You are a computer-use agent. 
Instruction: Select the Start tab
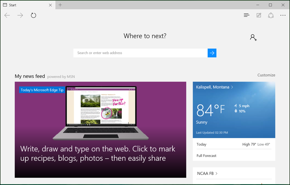pyautogui.click(x=28, y=5)
